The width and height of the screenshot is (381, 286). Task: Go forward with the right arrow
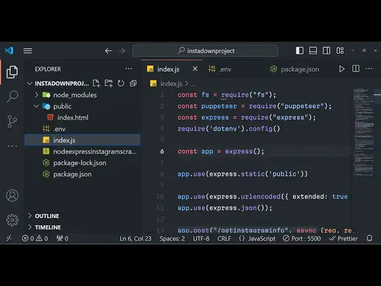(x=121, y=51)
